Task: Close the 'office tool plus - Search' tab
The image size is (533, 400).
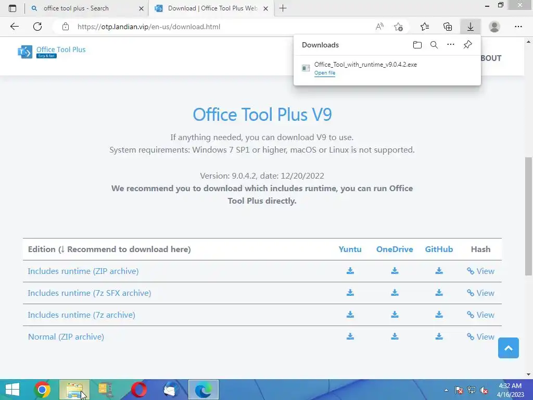Action: tap(142, 8)
